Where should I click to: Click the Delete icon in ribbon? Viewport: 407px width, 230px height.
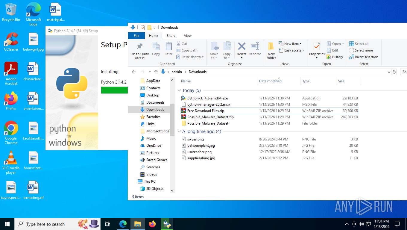(242, 47)
